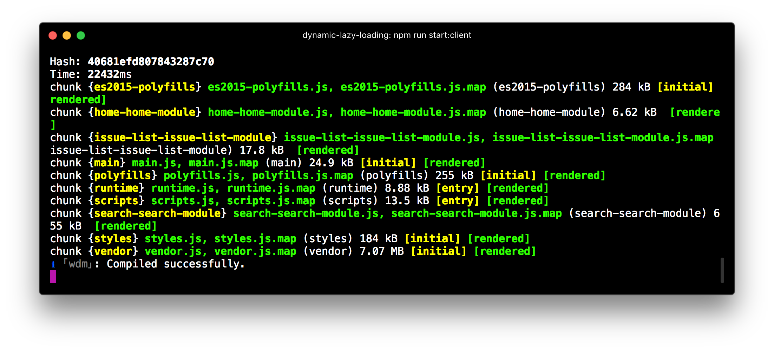The width and height of the screenshot is (774, 351).
Task: Click [rendered] tag on styles line
Action: (499, 239)
